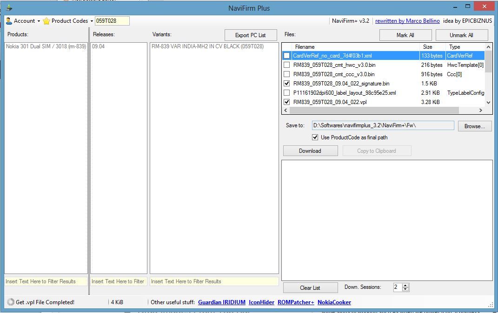Screen dimensions: 498x313
Task: Check the label_layout xml file checkbox
Action: (286, 92)
